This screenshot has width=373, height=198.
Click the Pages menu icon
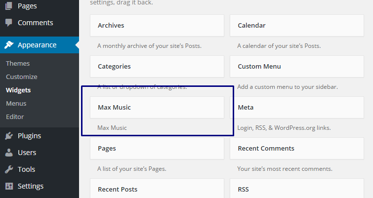coord(9,6)
